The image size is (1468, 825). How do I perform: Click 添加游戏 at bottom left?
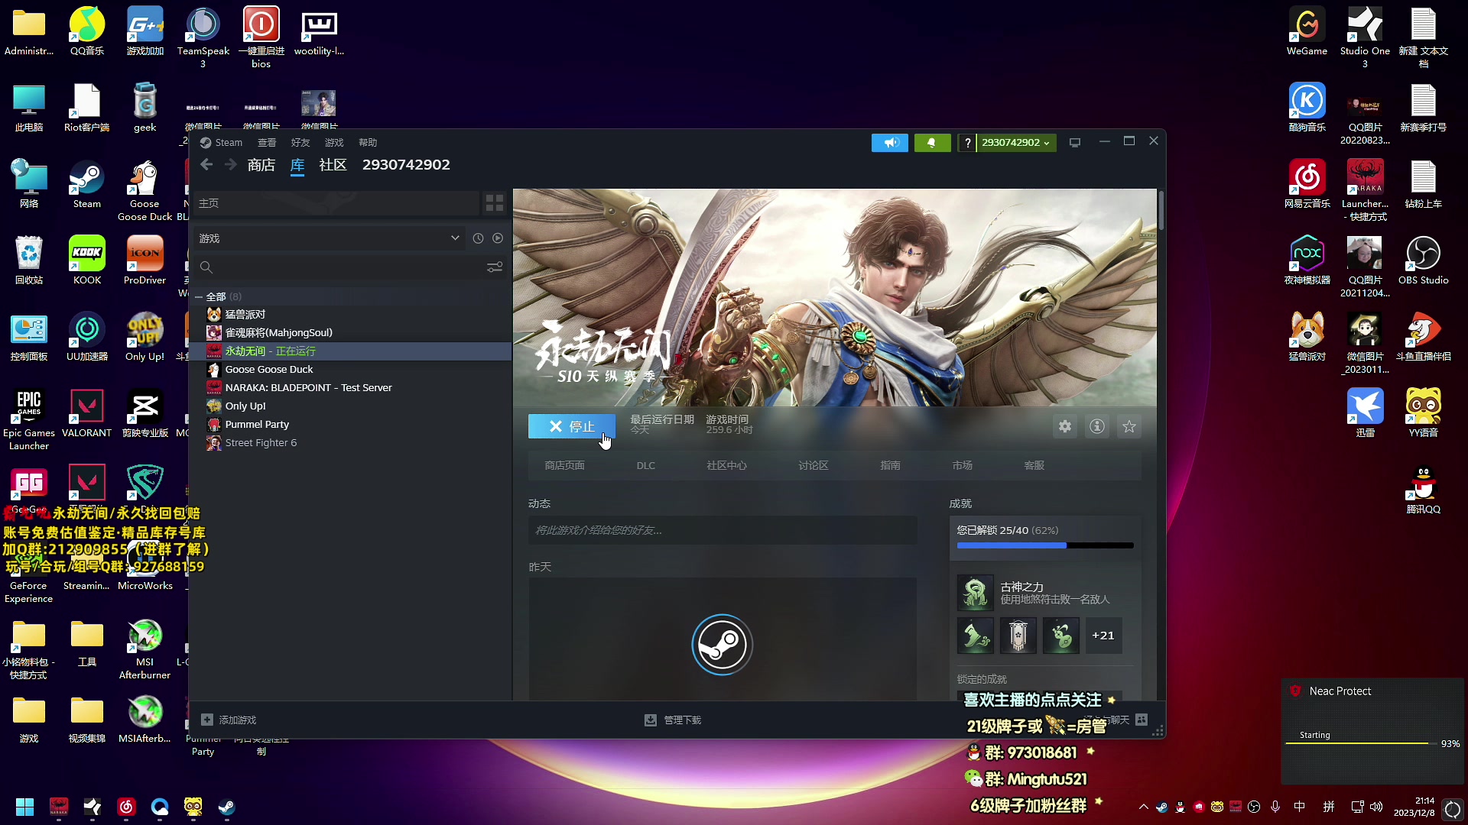pyautogui.click(x=229, y=720)
